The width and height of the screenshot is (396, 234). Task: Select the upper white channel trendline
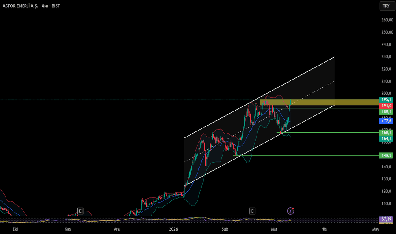pyautogui.click(x=259, y=97)
